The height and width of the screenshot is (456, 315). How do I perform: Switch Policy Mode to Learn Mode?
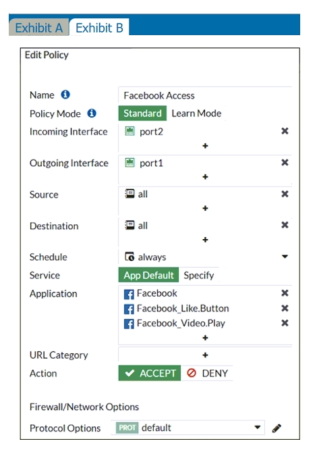(x=196, y=113)
